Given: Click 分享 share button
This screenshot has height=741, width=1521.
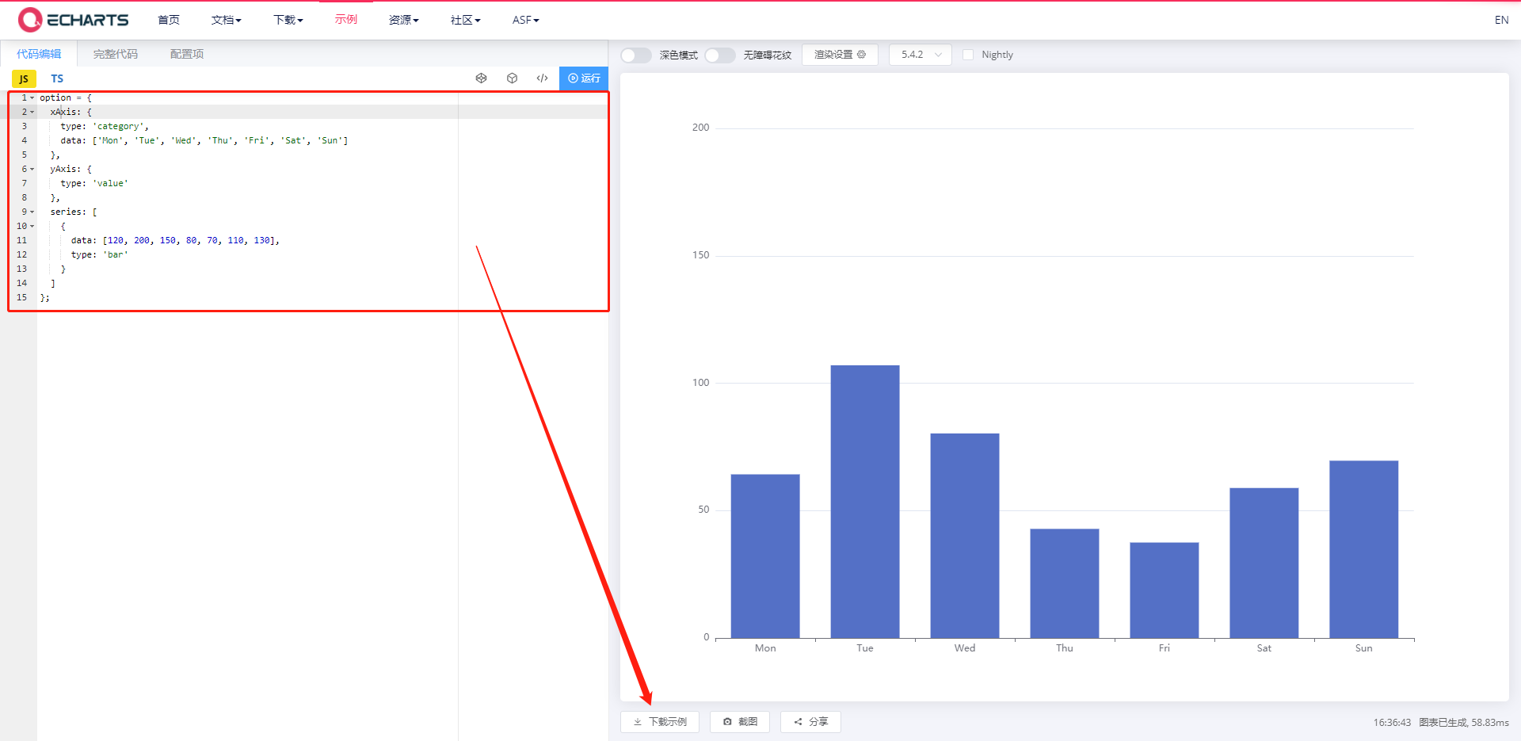Looking at the screenshot, I should [x=810, y=722].
